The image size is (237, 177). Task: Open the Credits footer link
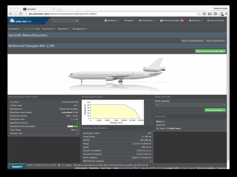116,168
